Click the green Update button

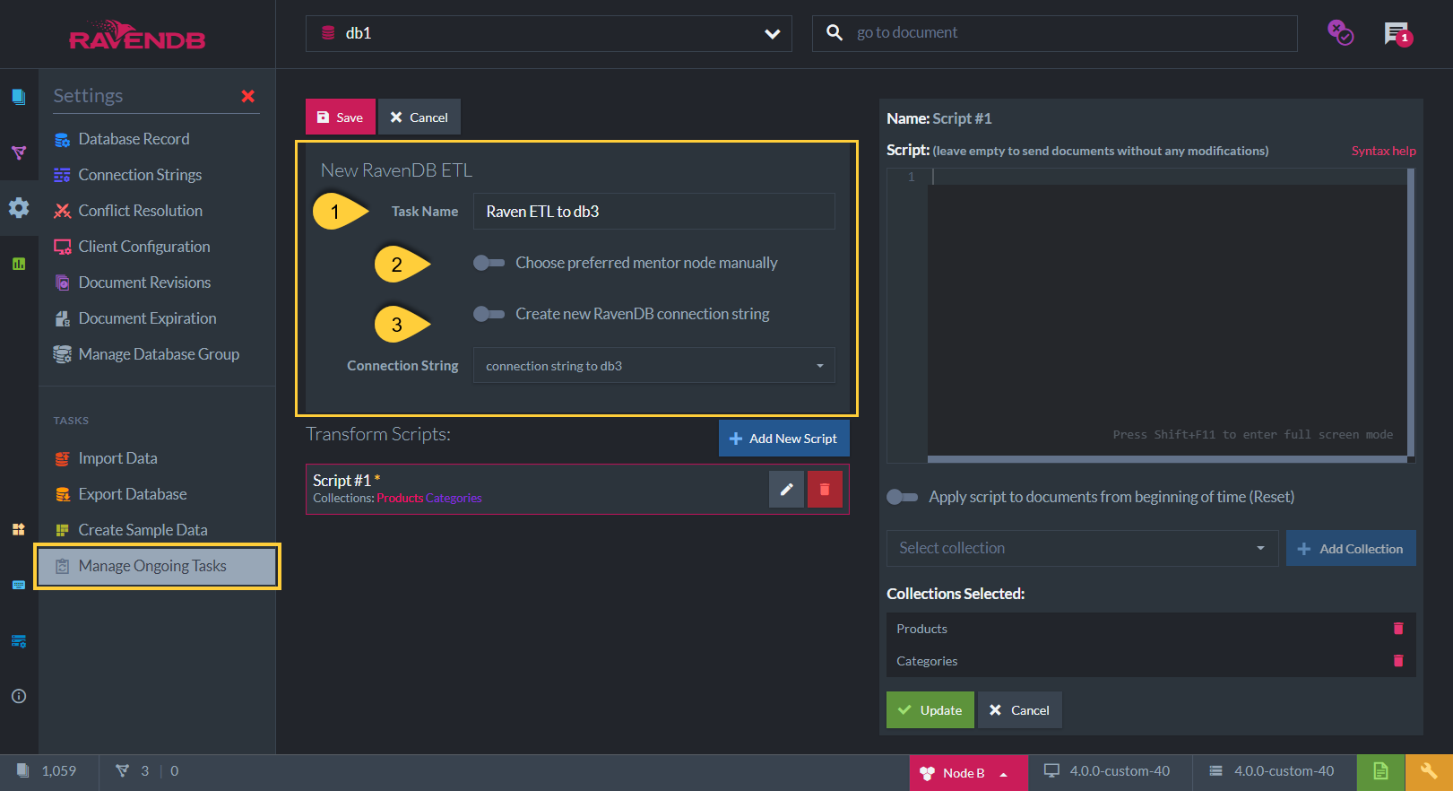click(930, 709)
